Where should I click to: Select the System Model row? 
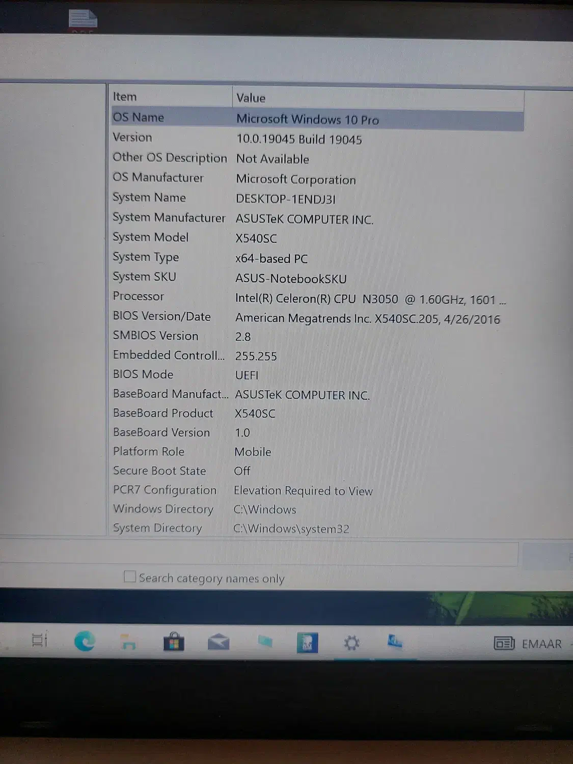pos(317,238)
